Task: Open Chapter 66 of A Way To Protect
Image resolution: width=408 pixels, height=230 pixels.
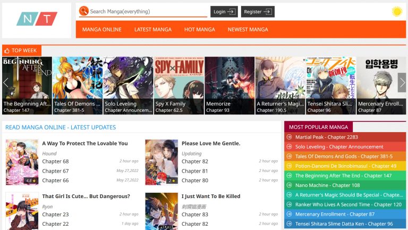Action: pyautogui.click(x=55, y=180)
